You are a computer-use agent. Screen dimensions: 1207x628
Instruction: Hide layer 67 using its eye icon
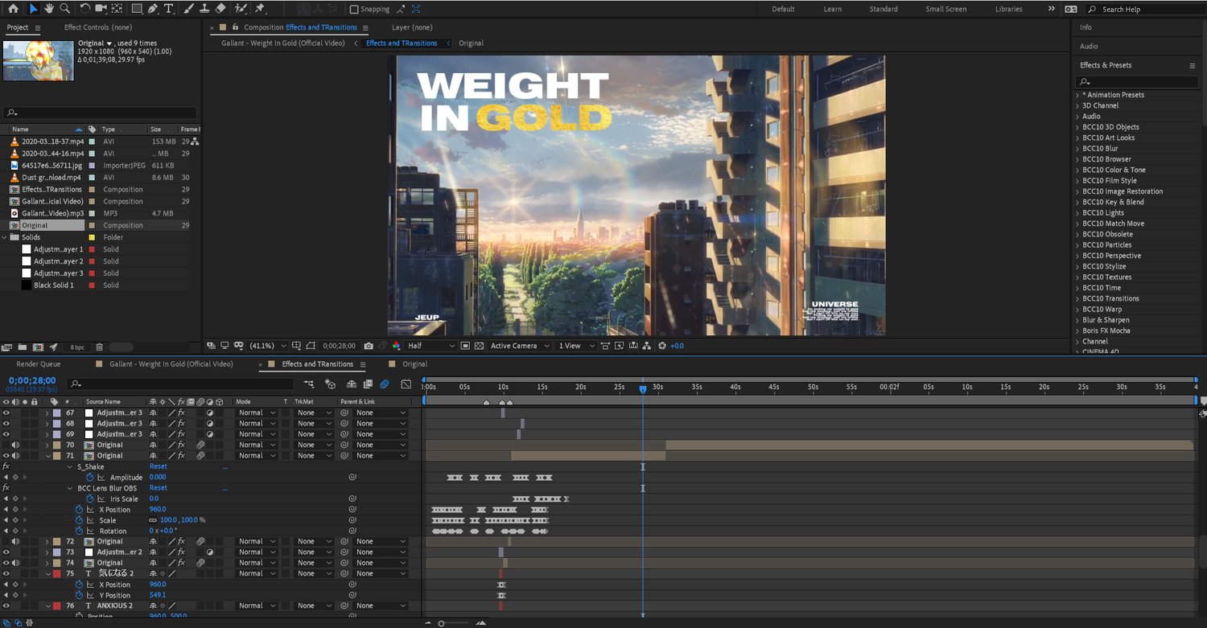click(6, 413)
